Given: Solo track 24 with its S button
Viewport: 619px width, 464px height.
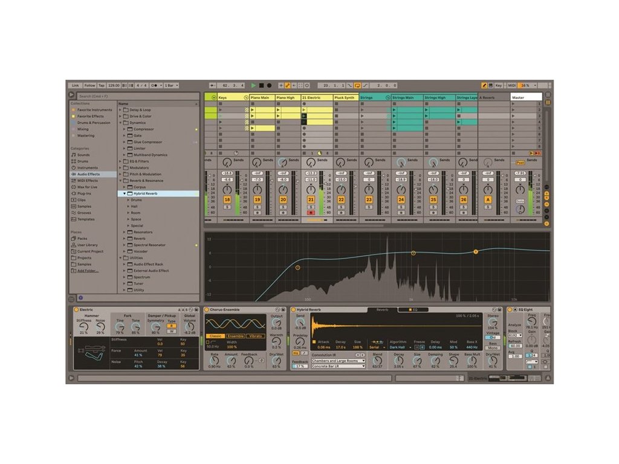Looking at the screenshot, I should (401, 207).
